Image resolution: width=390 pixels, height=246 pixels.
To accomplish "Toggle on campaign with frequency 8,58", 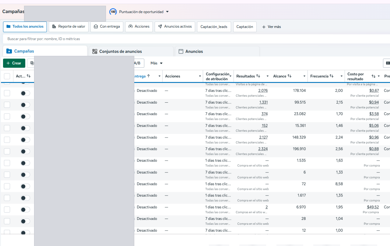I will point(25,186).
